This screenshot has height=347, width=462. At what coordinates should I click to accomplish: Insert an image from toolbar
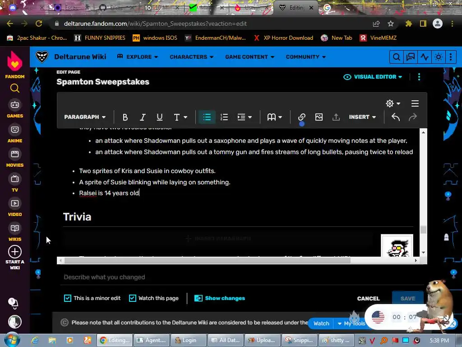tap(319, 117)
